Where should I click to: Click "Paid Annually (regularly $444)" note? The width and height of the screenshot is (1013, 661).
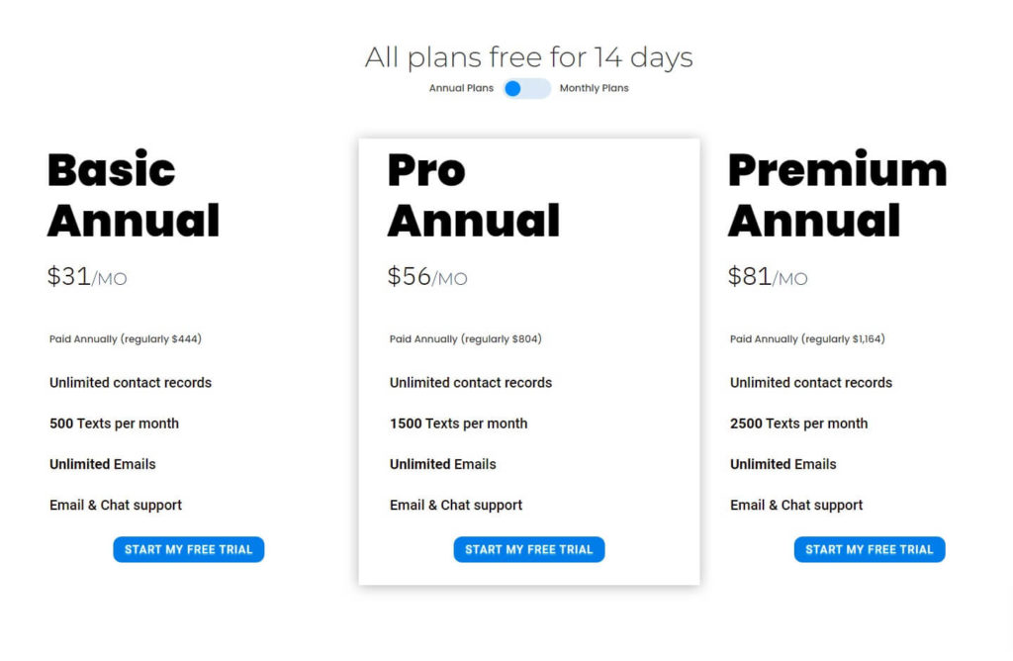coord(126,339)
